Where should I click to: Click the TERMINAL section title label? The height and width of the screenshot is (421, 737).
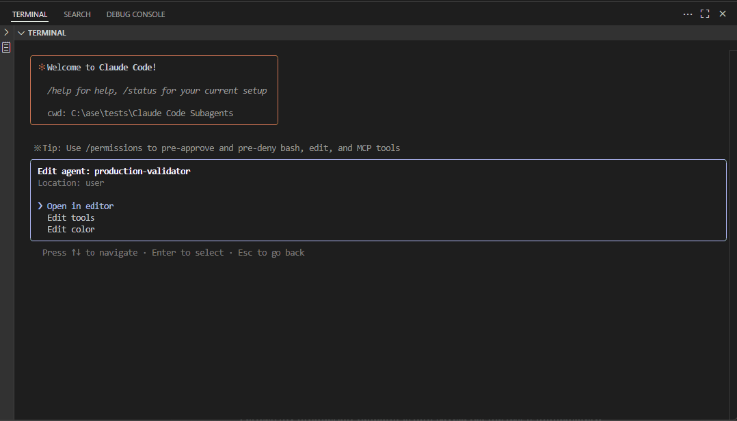pos(47,33)
